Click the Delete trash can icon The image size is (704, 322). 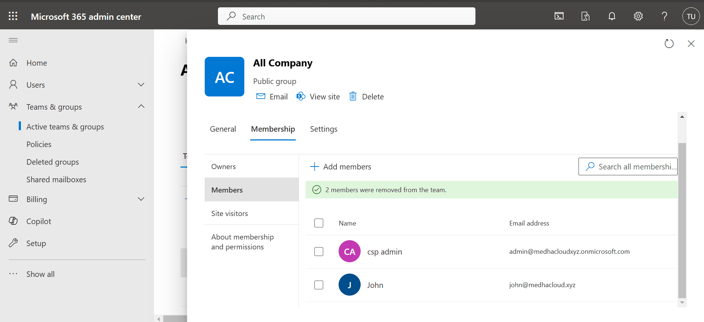click(x=353, y=96)
